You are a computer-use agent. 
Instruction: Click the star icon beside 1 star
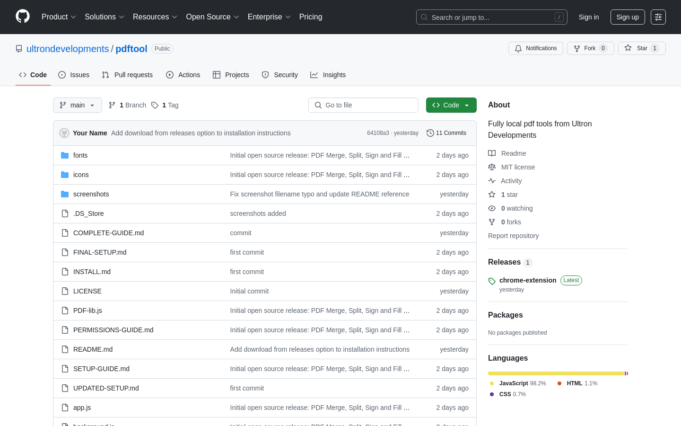point(492,195)
